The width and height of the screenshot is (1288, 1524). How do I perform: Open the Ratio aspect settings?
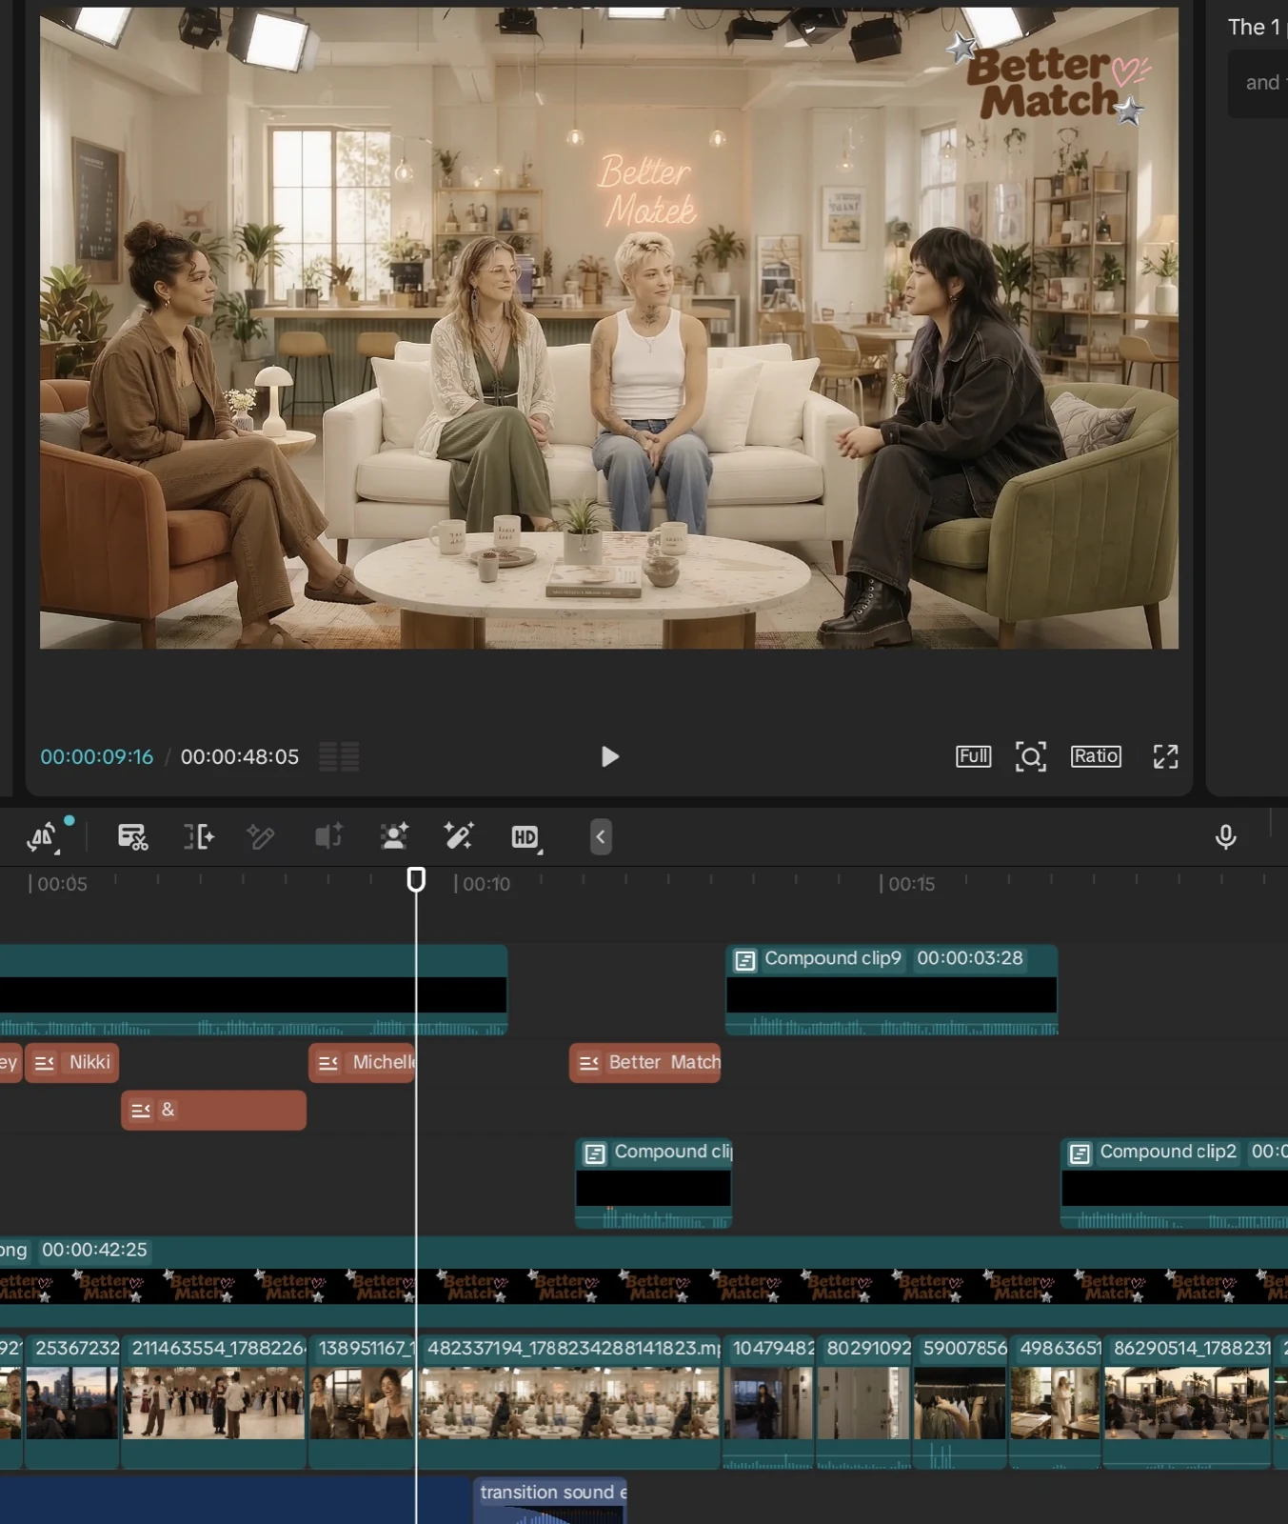(x=1096, y=756)
